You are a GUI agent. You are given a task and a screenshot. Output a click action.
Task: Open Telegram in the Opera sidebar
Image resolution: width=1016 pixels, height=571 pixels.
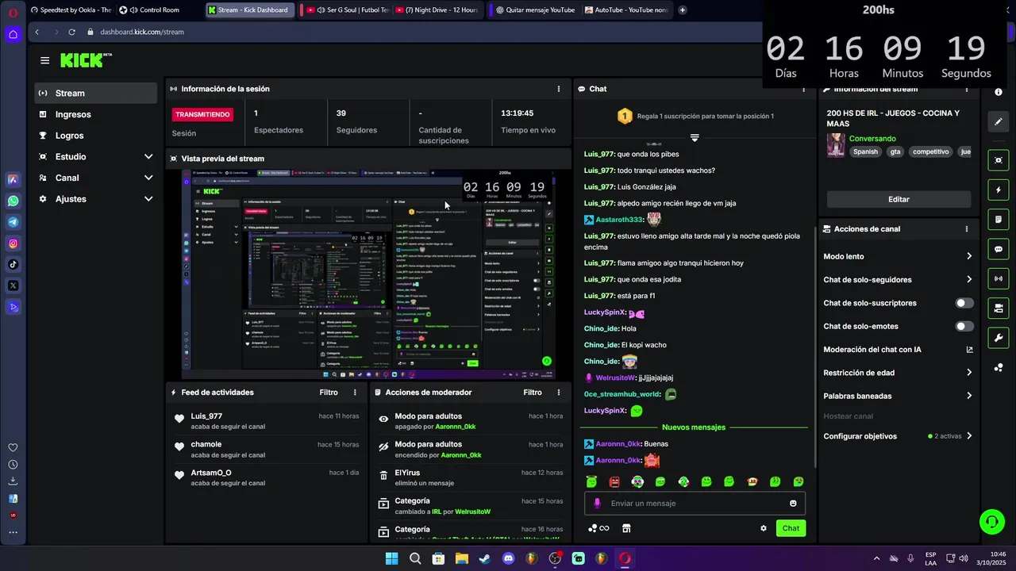(13, 222)
